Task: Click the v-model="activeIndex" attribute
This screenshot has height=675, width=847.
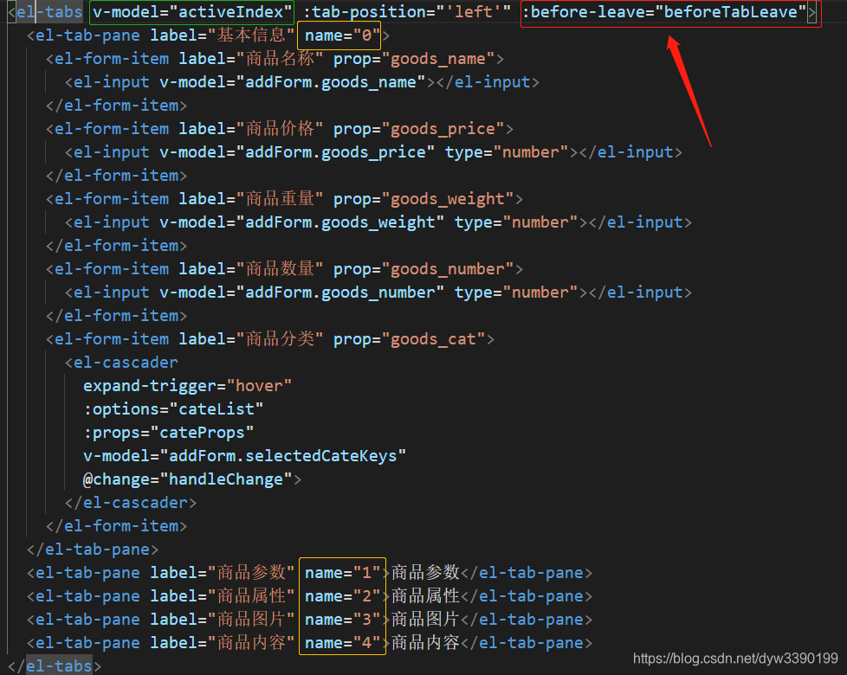Action: pos(191,12)
